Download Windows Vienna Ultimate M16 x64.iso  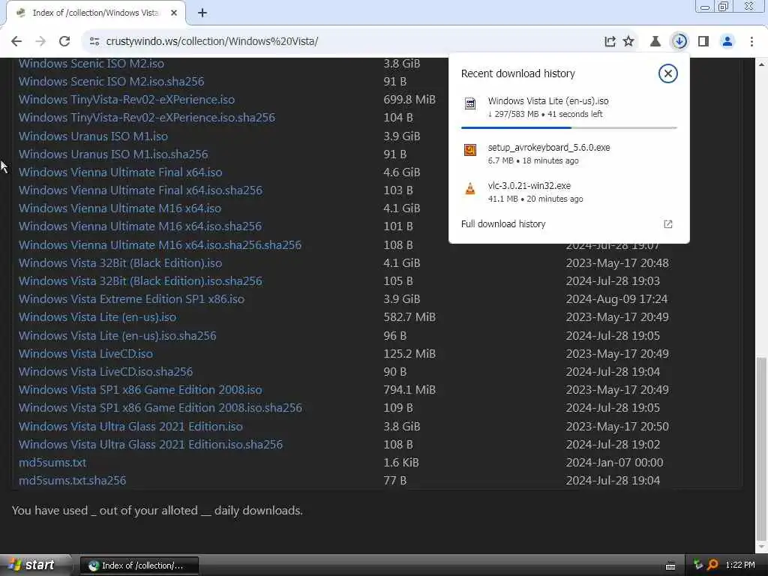120,208
